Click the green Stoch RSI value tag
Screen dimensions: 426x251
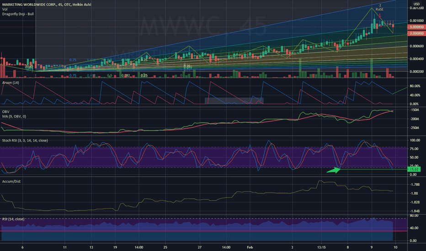coord(414,169)
